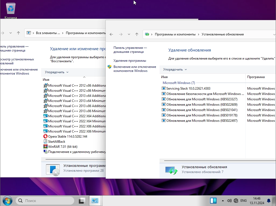The height and width of the screenshot is (206, 276).
Task: Open recent locations dropdown in Programs window
Action: (10, 33)
